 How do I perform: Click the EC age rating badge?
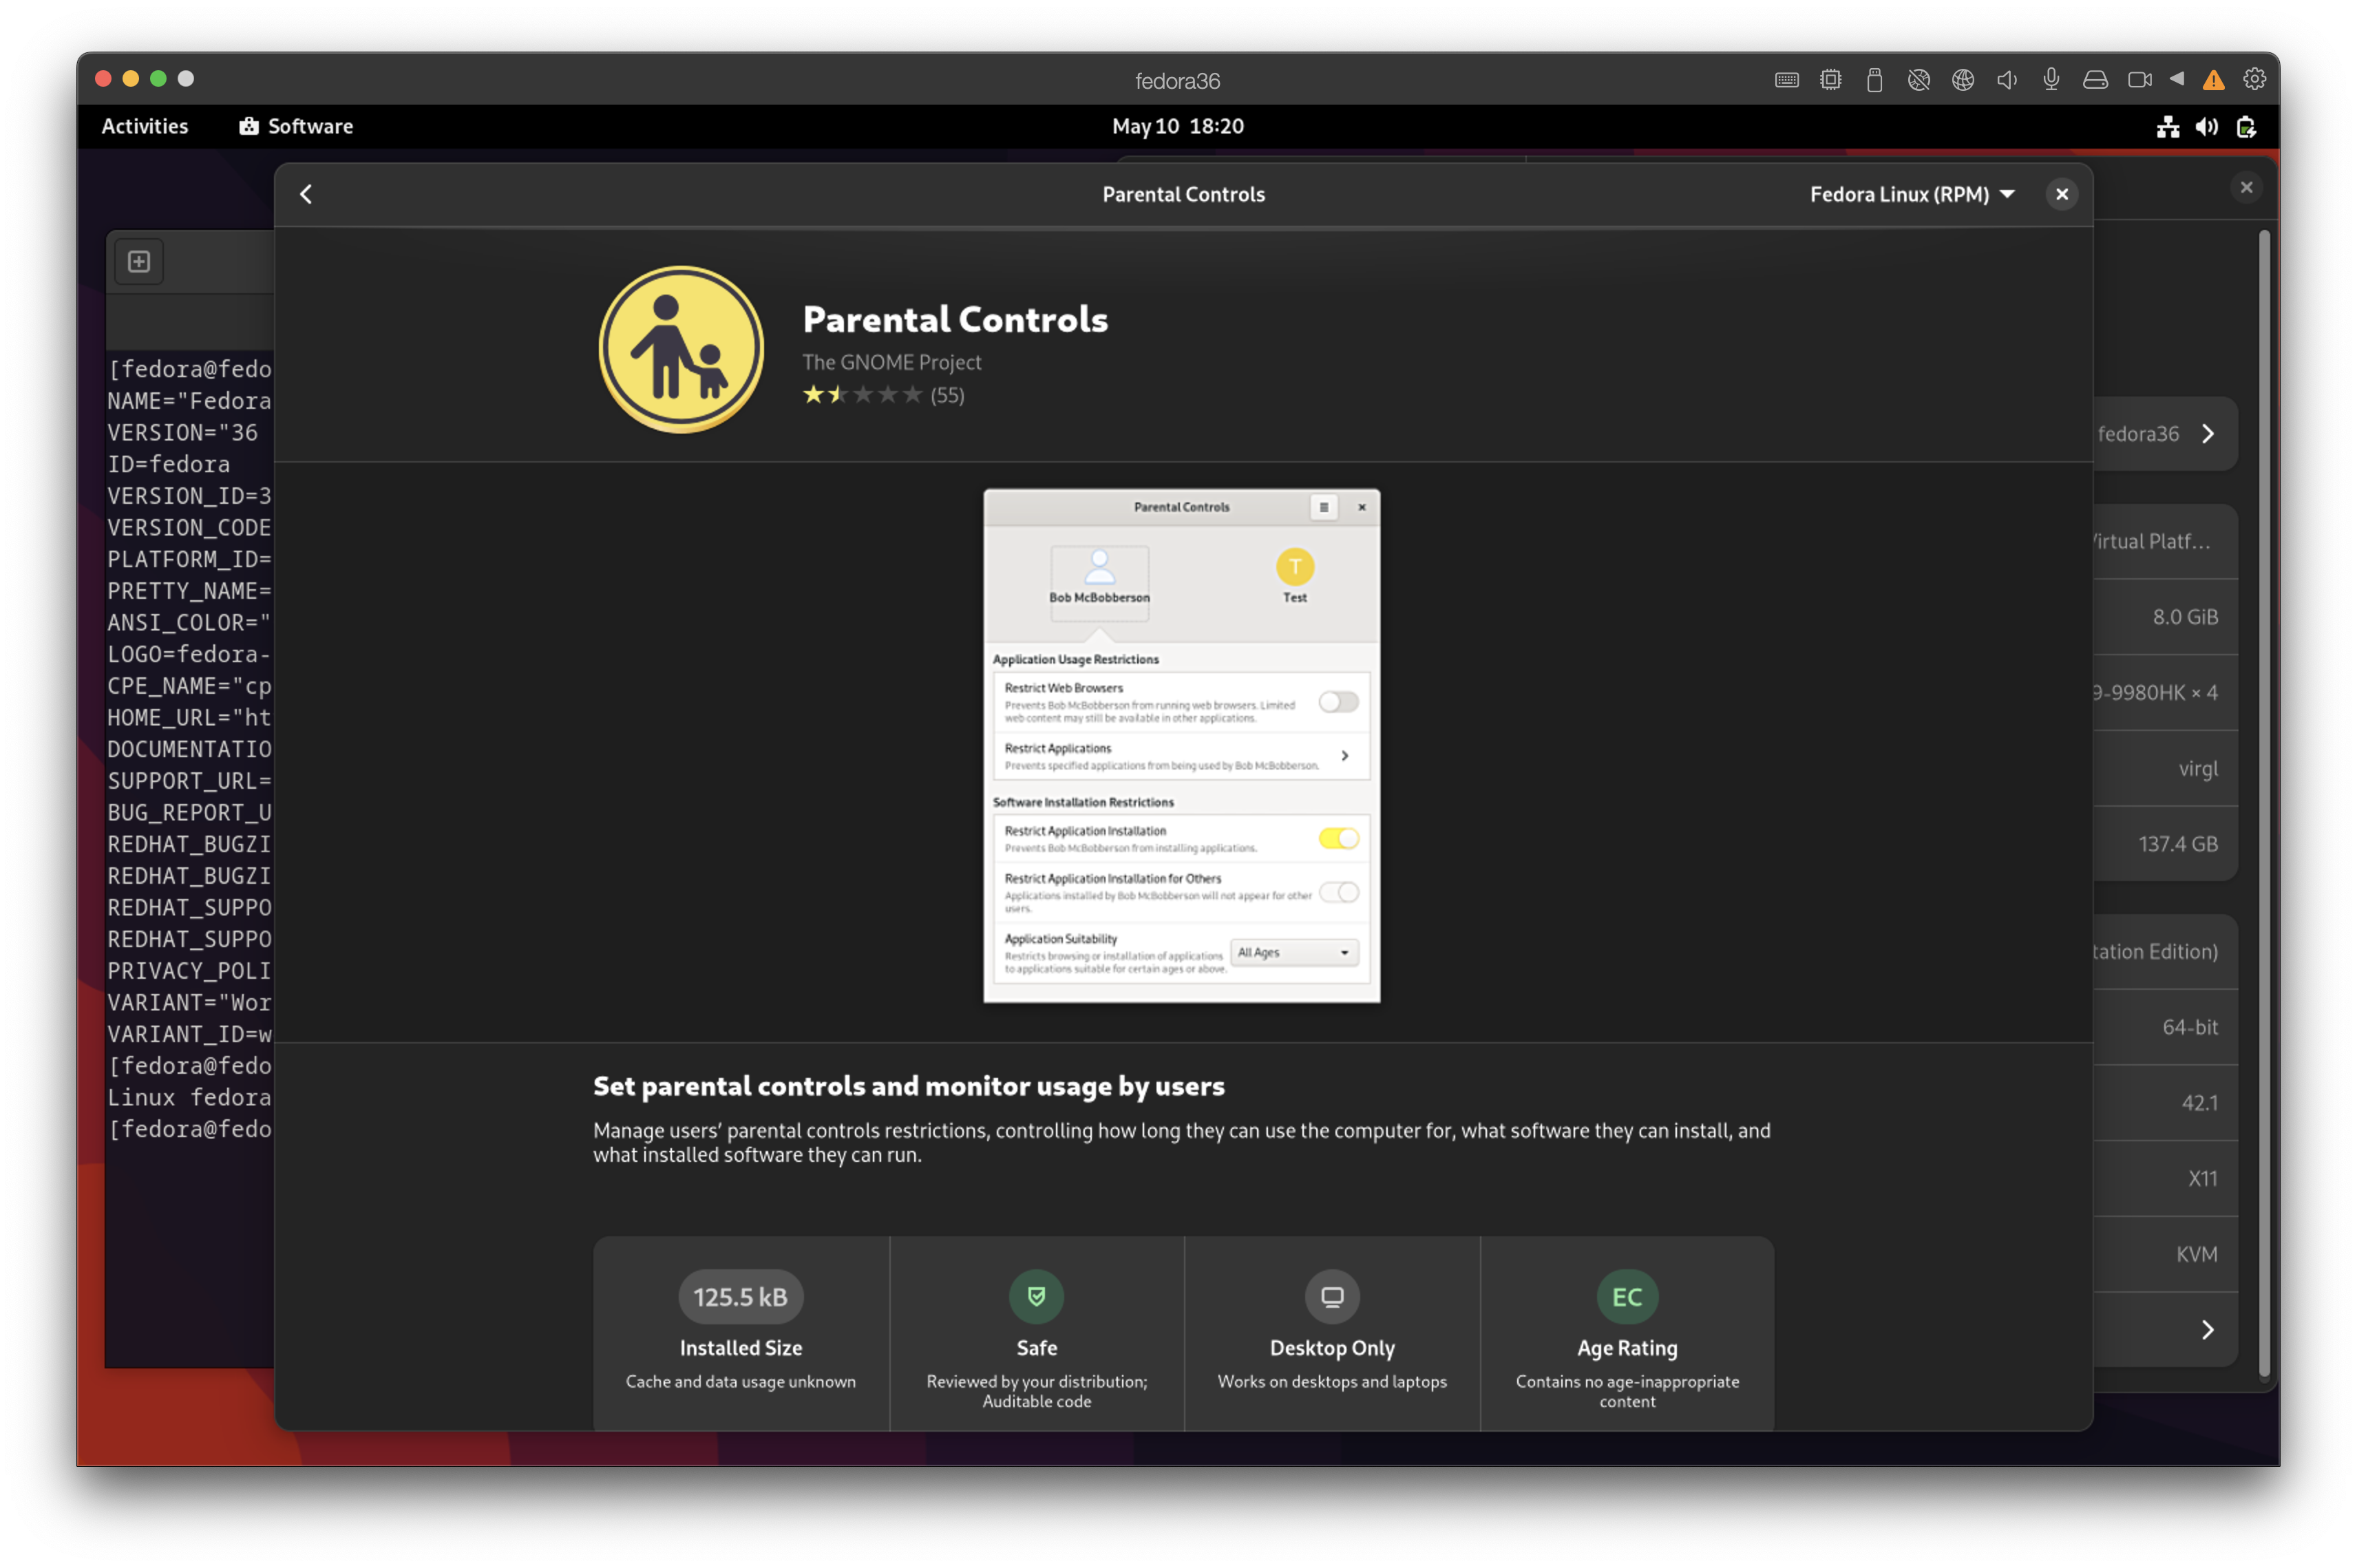[x=1627, y=1296]
